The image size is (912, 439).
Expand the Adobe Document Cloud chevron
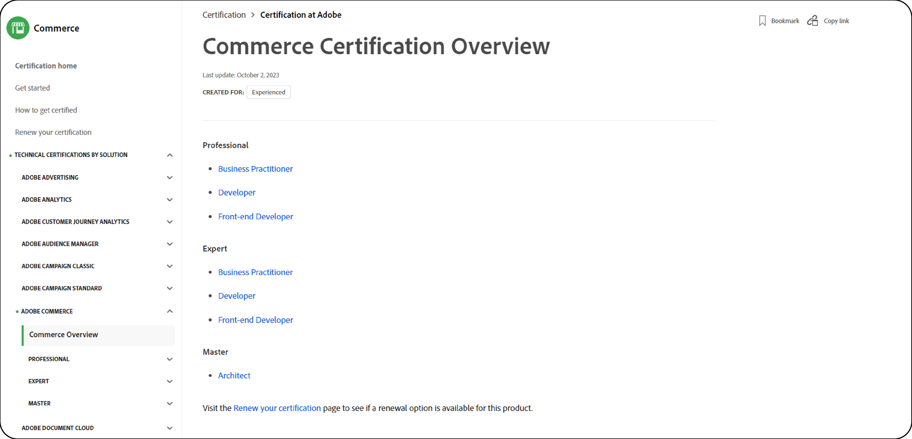point(170,428)
